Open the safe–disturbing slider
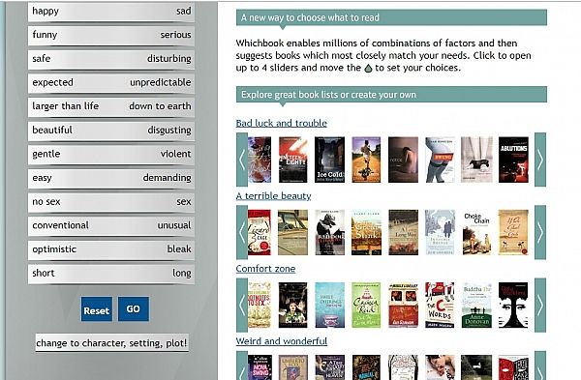 click(111, 59)
